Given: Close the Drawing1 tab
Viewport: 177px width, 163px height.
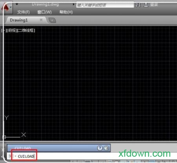Looking at the screenshot, I should click(x=41, y=20).
